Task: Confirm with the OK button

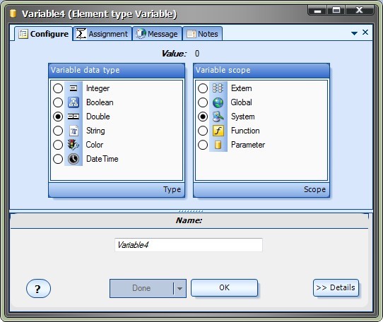Action: click(224, 288)
